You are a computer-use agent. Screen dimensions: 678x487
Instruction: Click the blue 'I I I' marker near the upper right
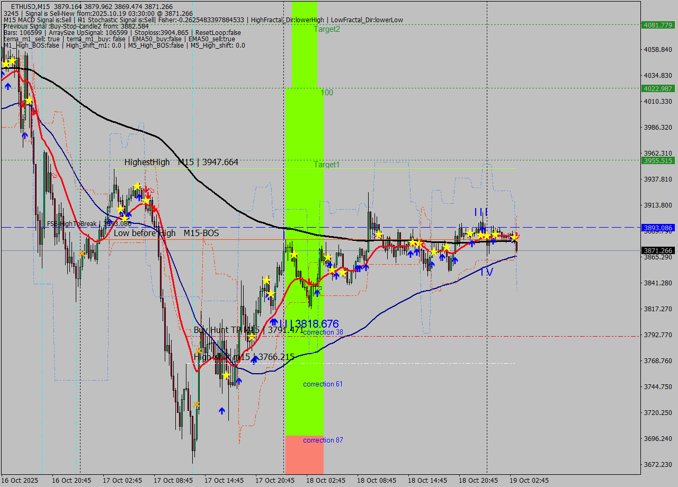(480, 213)
